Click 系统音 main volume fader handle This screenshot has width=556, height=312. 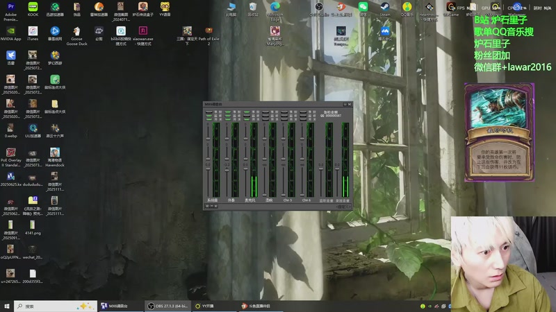point(208,168)
